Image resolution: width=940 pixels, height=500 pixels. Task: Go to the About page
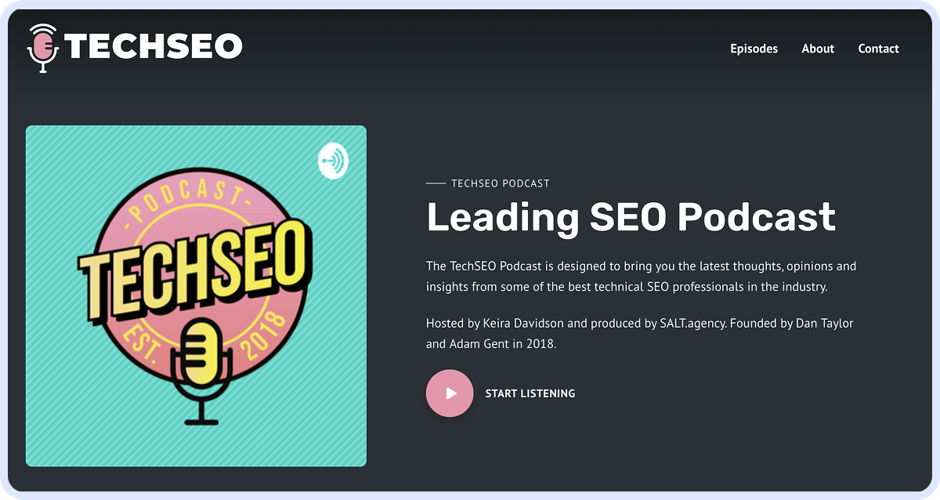coord(818,49)
